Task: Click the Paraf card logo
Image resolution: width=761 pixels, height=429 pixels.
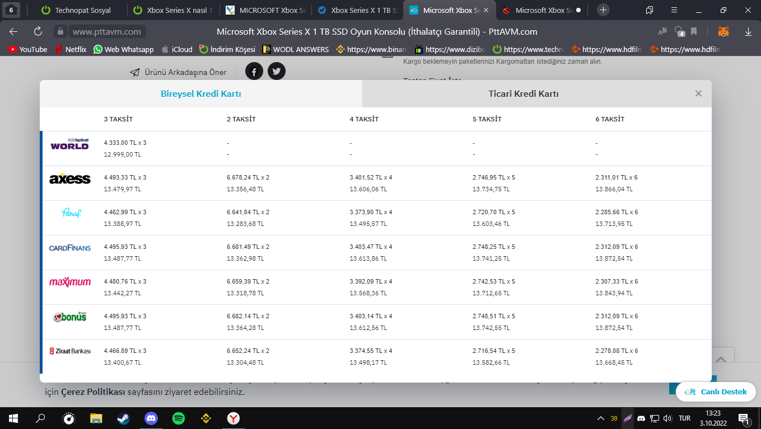Action: click(71, 213)
